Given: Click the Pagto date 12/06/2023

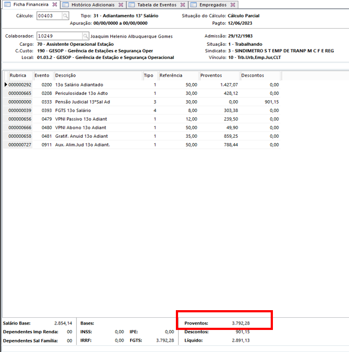Looking at the screenshot, I should click(x=240, y=23).
